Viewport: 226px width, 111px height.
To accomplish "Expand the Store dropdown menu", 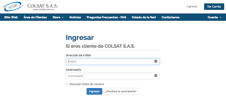I will 58,17.
